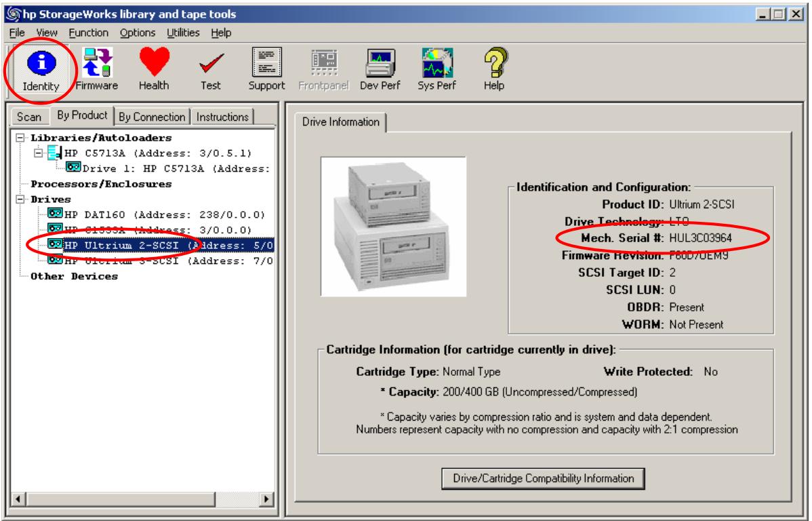Collapse the Drives tree node
812x521 pixels.
(x=20, y=199)
